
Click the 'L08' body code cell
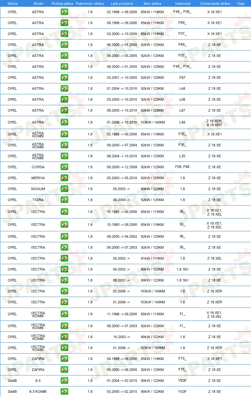tap(182, 99)
